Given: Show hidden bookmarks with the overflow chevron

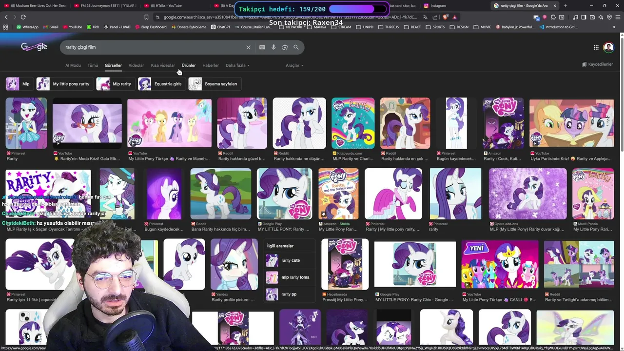Looking at the screenshot, I should point(614,27).
